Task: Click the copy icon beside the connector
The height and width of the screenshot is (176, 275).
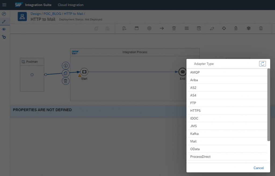Action: coord(66,73)
